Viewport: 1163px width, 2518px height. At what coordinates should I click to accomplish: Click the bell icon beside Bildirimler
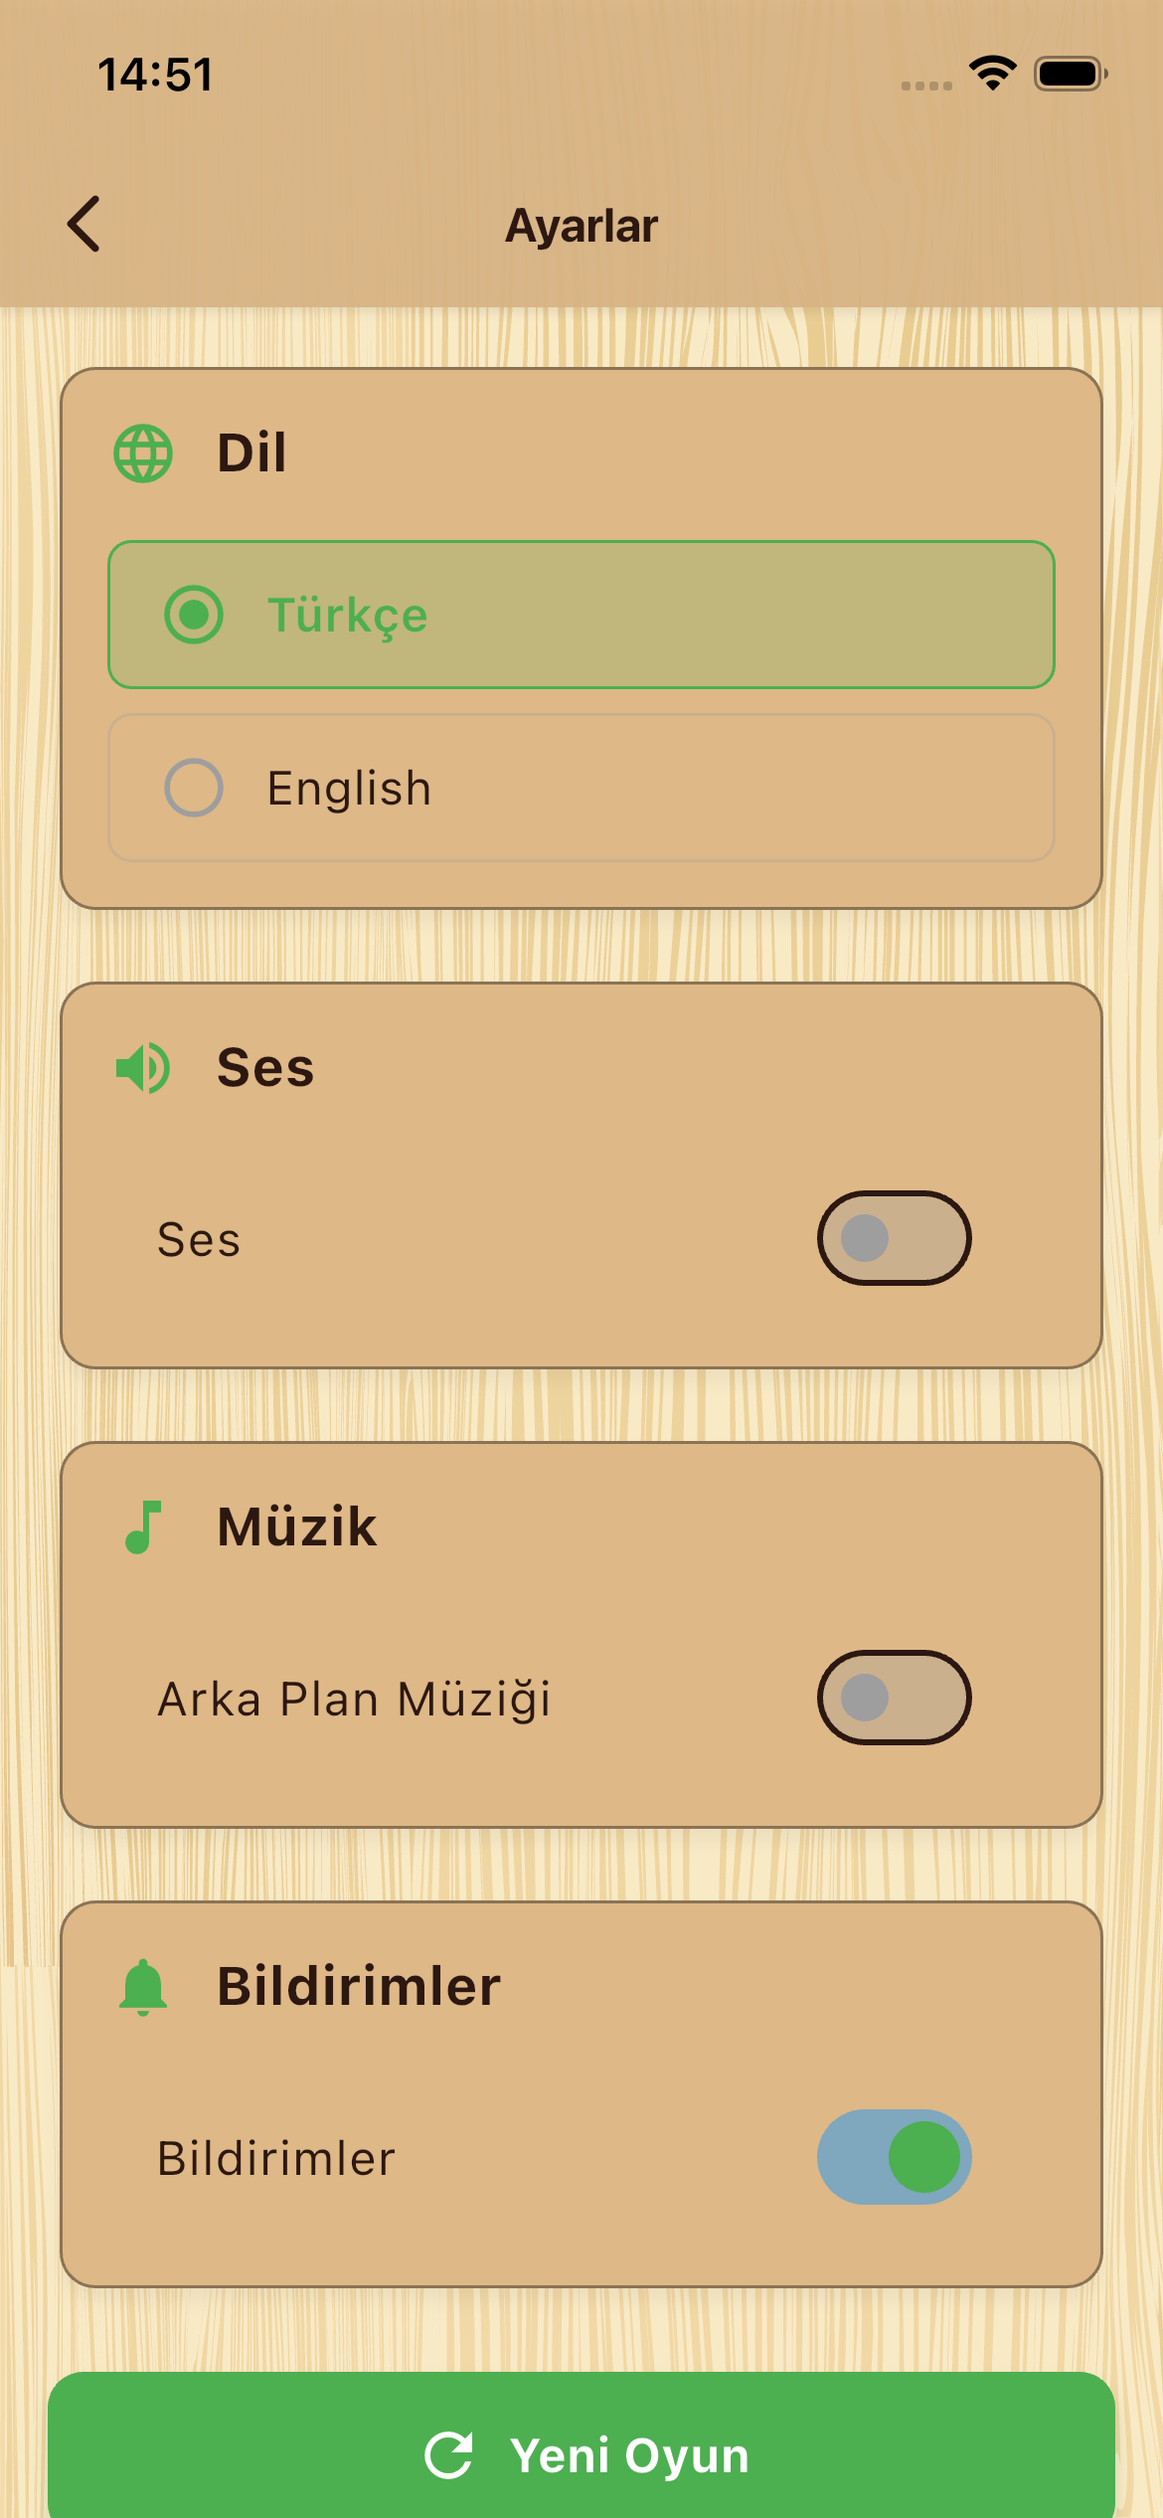tap(142, 1985)
